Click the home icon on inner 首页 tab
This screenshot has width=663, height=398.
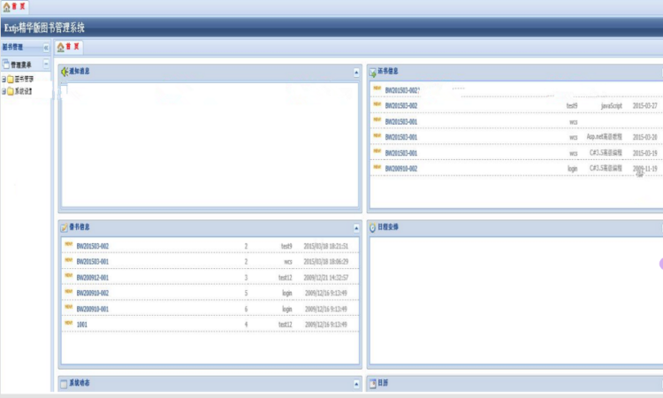click(60, 47)
